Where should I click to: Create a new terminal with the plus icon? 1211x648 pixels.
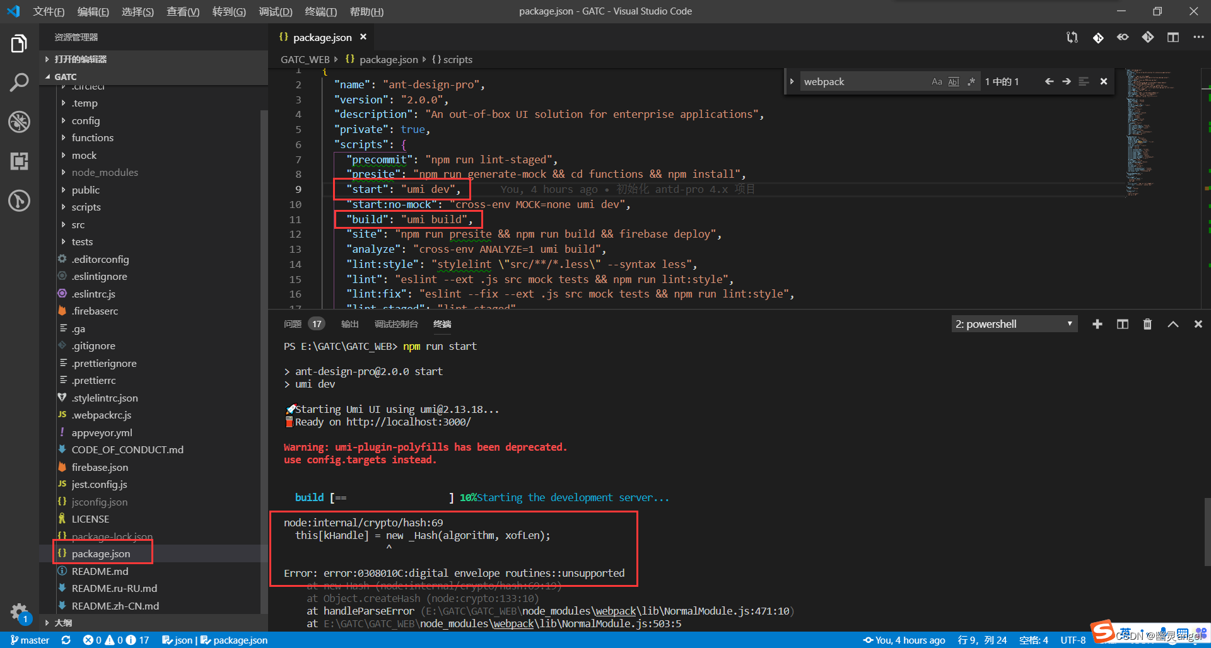1097,324
